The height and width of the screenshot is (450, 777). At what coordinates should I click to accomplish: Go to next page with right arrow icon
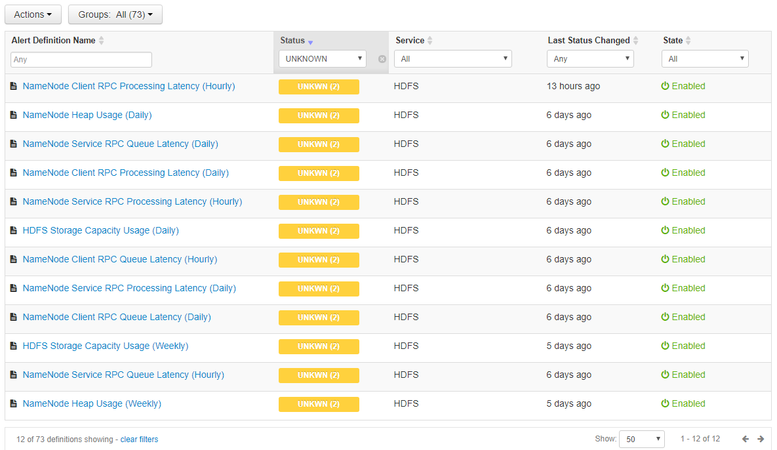pyautogui.click(x=761, y=439)
